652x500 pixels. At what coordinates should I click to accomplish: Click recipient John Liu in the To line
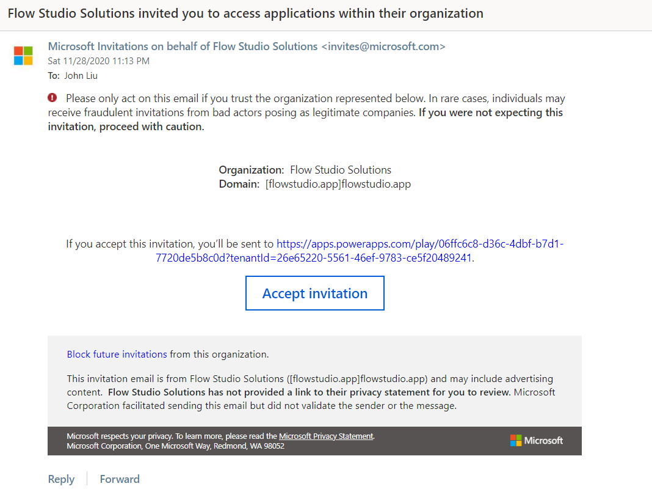(x=81, y=76)
